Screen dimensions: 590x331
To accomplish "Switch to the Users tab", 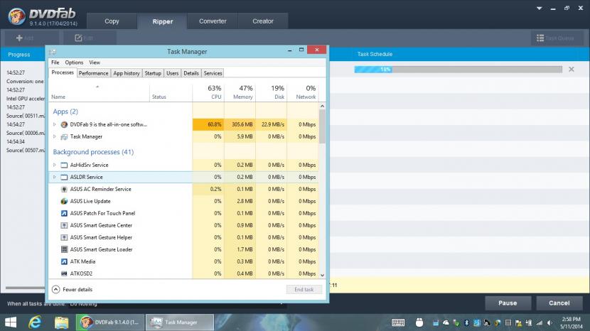I will [x=172, y=73].
